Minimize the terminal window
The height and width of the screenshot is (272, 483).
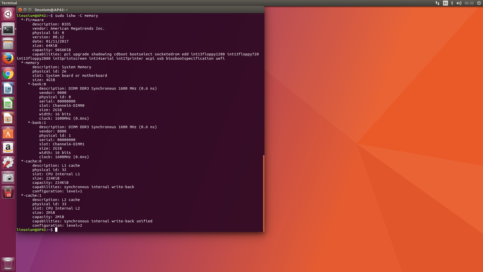(25, 10)
